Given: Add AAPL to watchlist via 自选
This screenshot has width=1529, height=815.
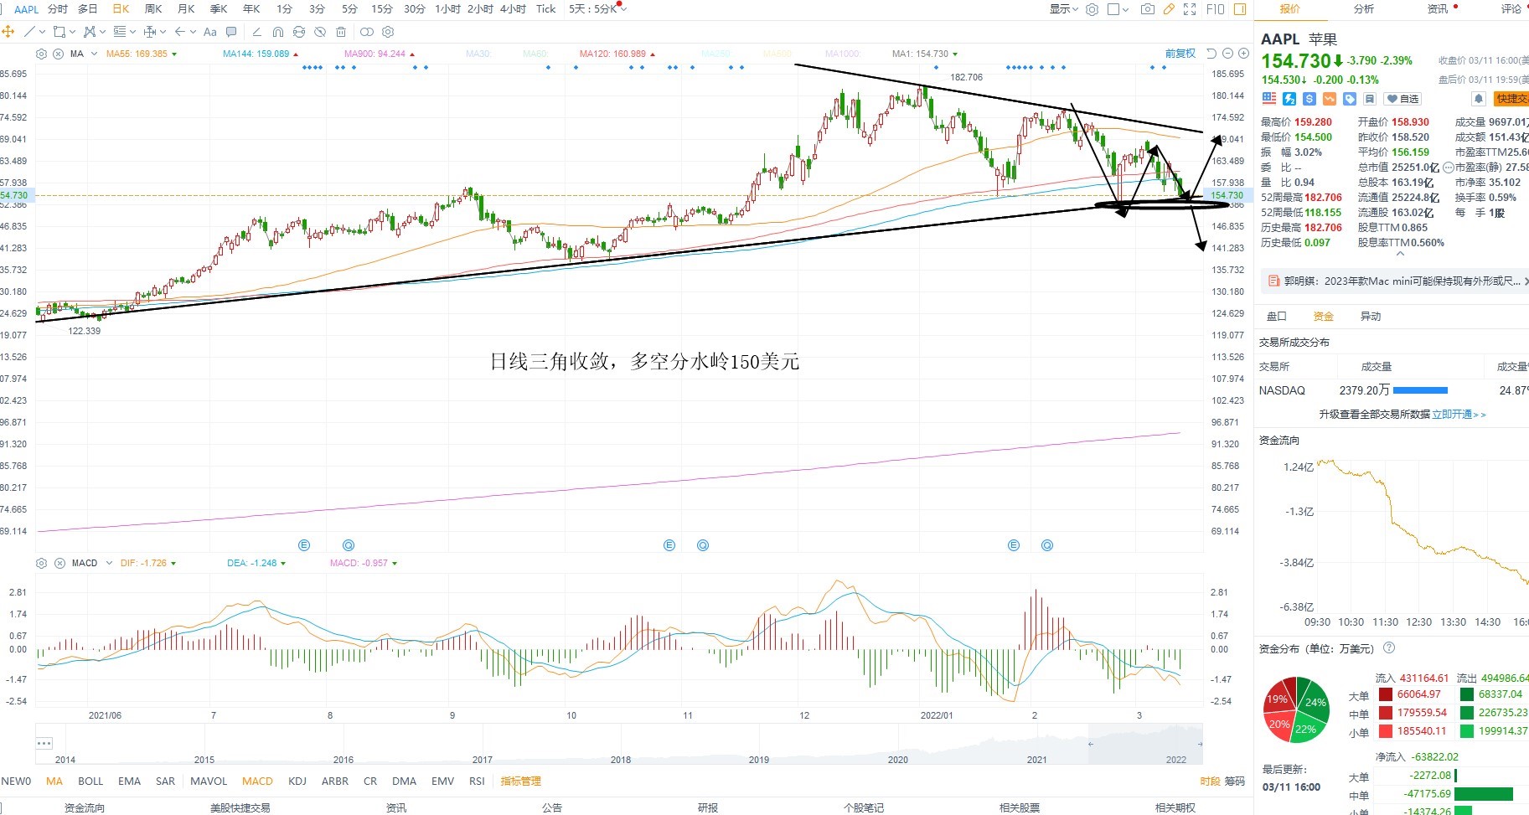Looking at the screenshot, I should (x=1402, y=99).
